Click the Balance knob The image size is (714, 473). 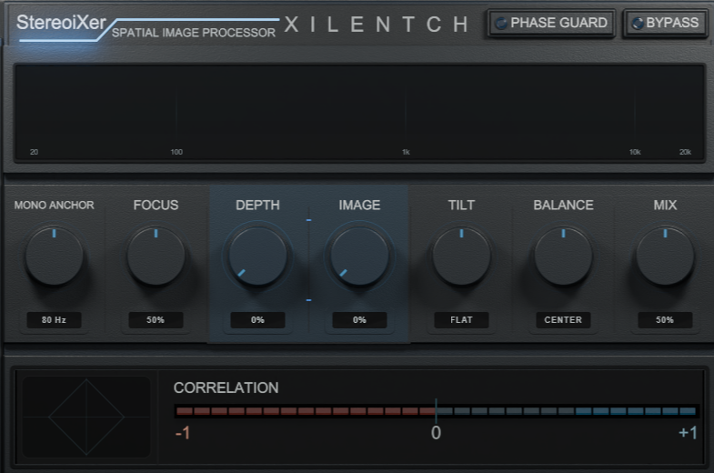pyautogui.click(x=563, y=257)
